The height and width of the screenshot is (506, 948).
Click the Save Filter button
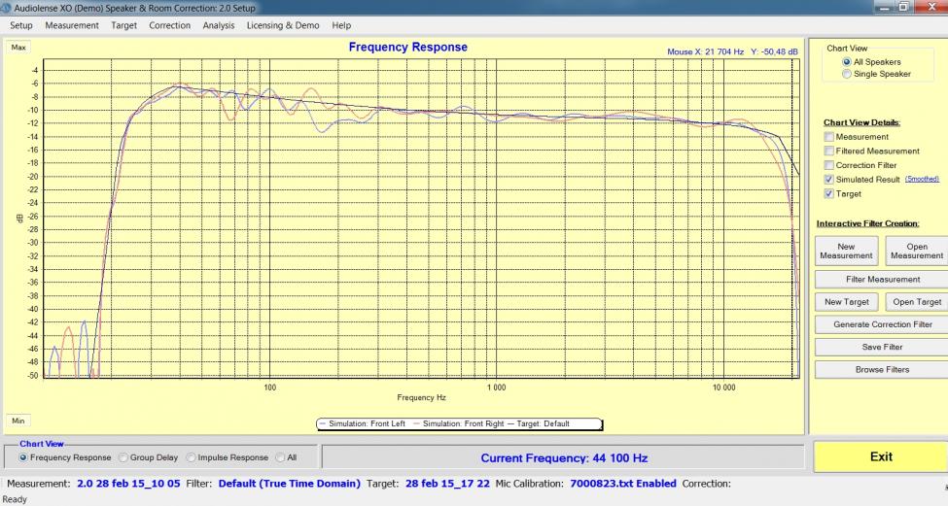882,347
